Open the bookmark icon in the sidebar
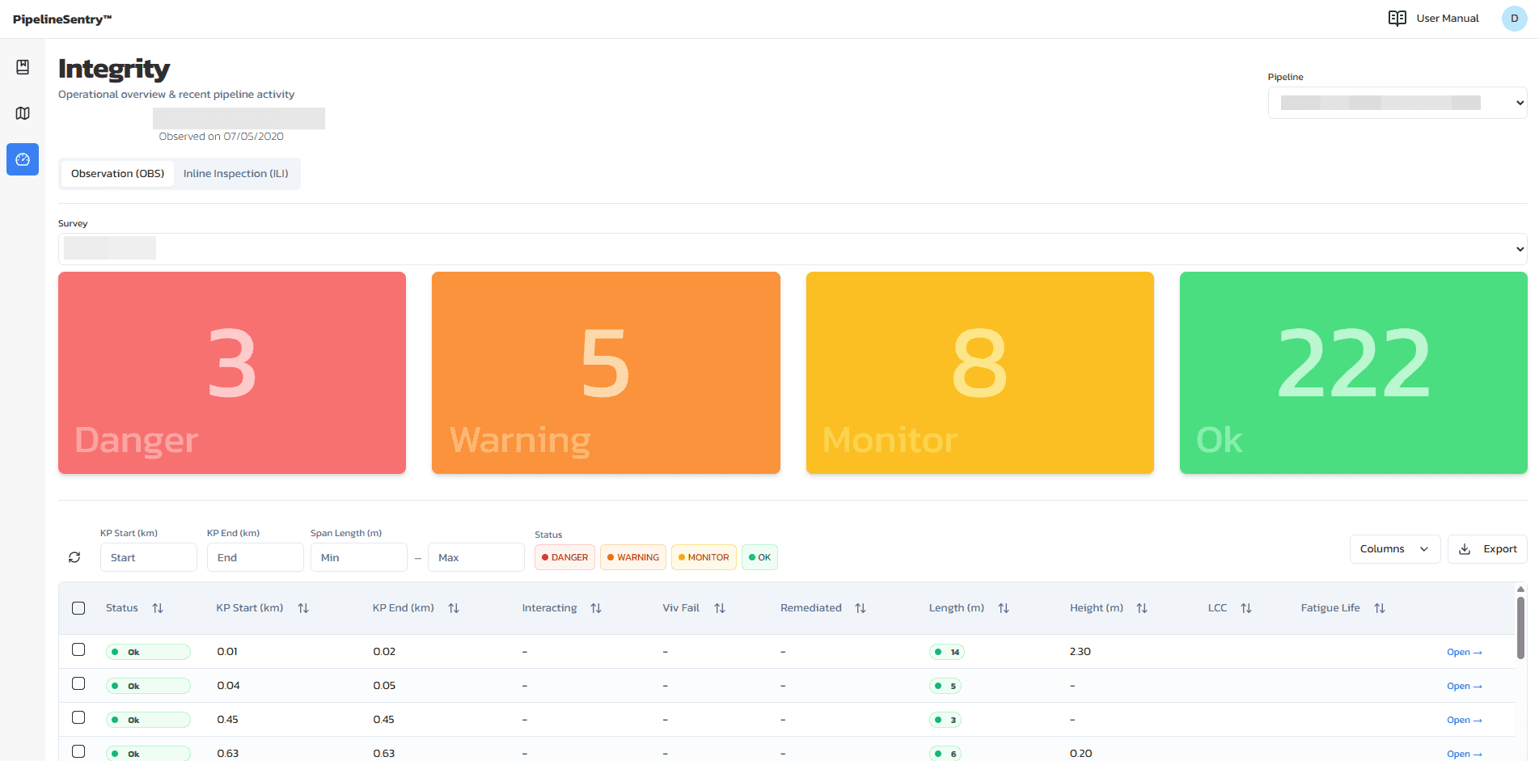The width and height of the screenshot is (1539, 761). [x=22, y=66]
